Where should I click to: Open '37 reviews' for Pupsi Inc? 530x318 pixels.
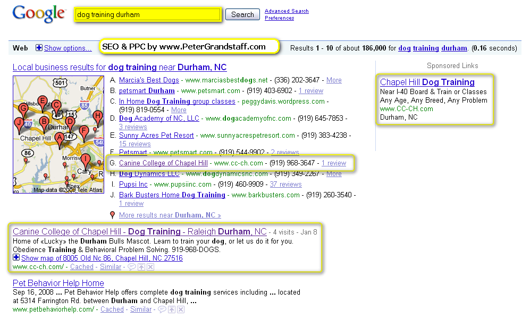285,185
